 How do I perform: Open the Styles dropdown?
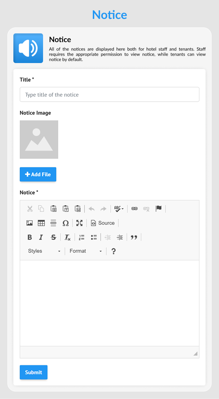pos(44,251)
